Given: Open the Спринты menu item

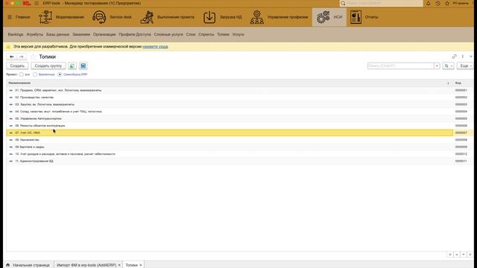Looking at the screenshot, I should coord(206,34).
